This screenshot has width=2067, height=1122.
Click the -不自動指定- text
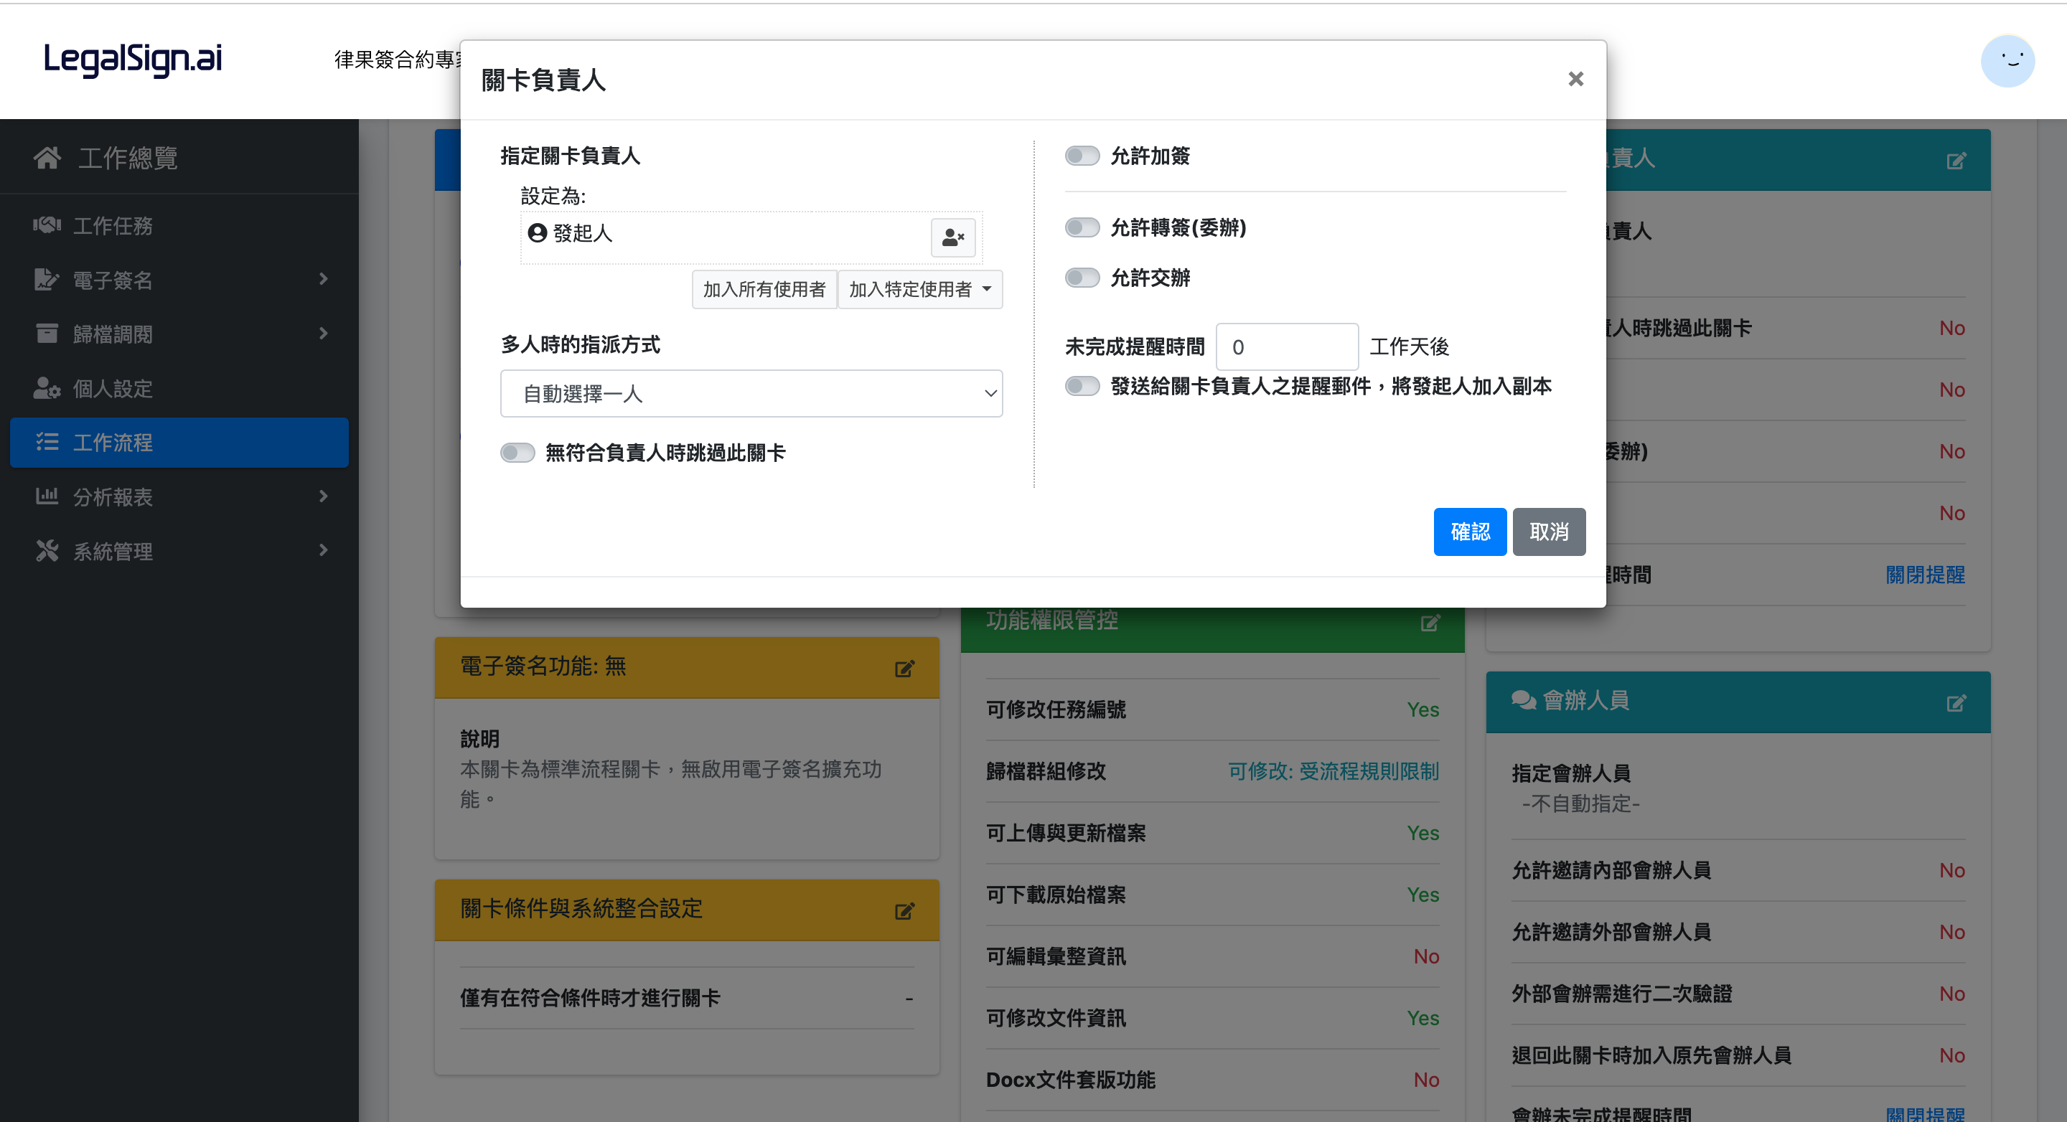(x=1580, y=803)
